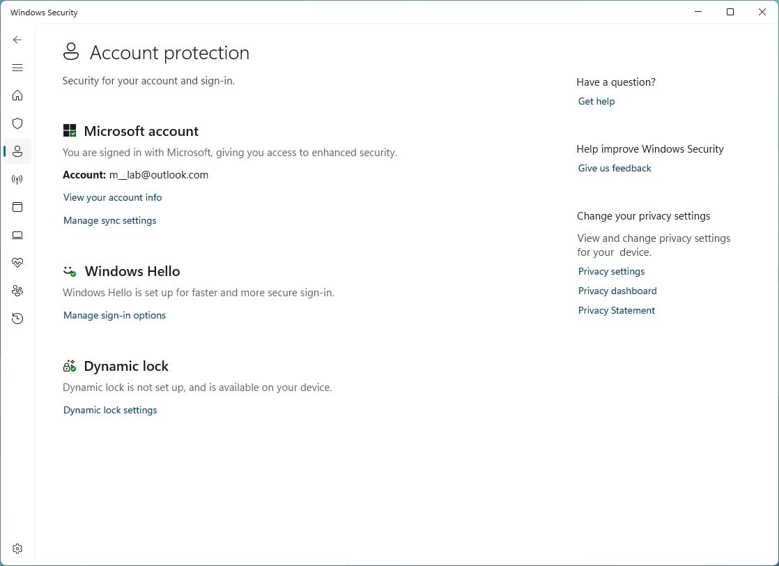The width and height of the screenshot is (779, 566).
Task: Select Give us feedback
Action: [615, 168]
